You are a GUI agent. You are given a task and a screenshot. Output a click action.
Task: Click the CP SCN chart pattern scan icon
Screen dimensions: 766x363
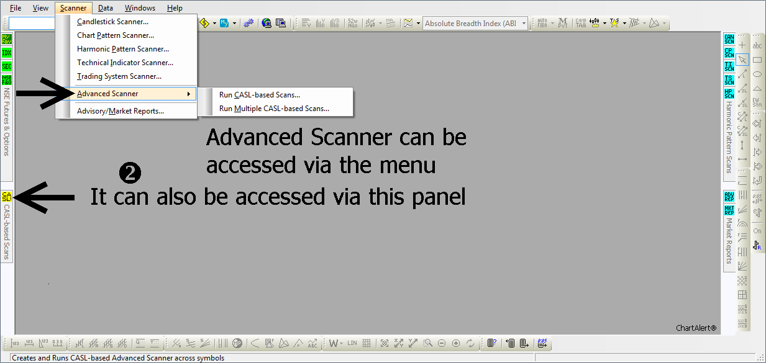pyautogui.click(x=729, y=53)
